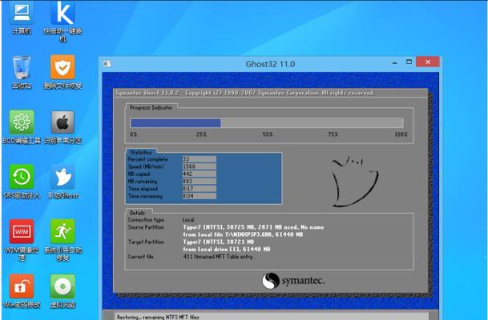This screenshot has height=320, width=488.
Task: Click the Current file MFT Table entry text
Action: 217,257
